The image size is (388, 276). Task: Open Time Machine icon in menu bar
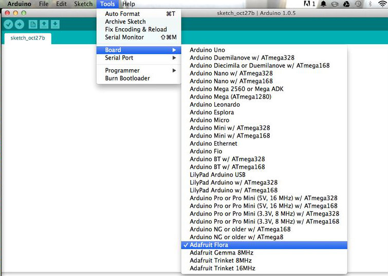click(x=358, y=4)
